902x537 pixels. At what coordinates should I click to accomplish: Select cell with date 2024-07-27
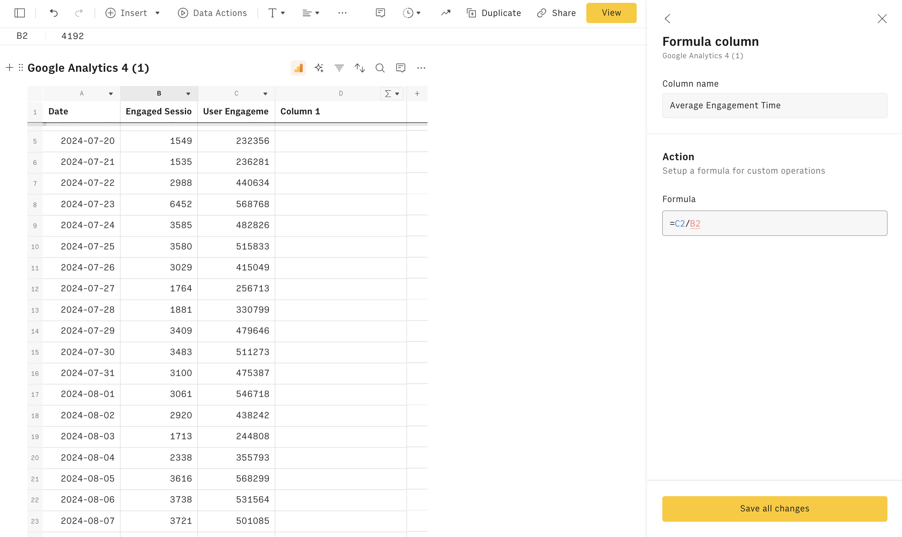click(x=81, y=289)
